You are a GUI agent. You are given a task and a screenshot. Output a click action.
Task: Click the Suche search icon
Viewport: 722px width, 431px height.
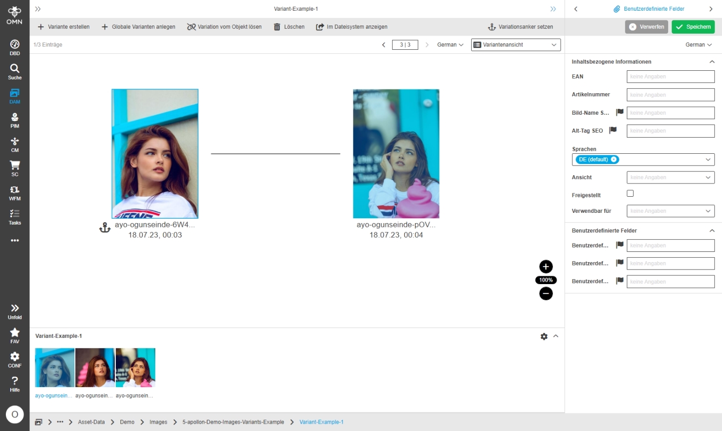tap(15, 71)
